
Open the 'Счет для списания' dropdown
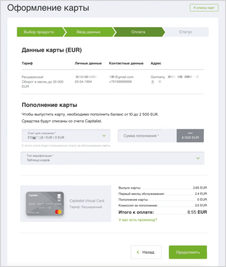pyautogui.click(x=66, y=136)
